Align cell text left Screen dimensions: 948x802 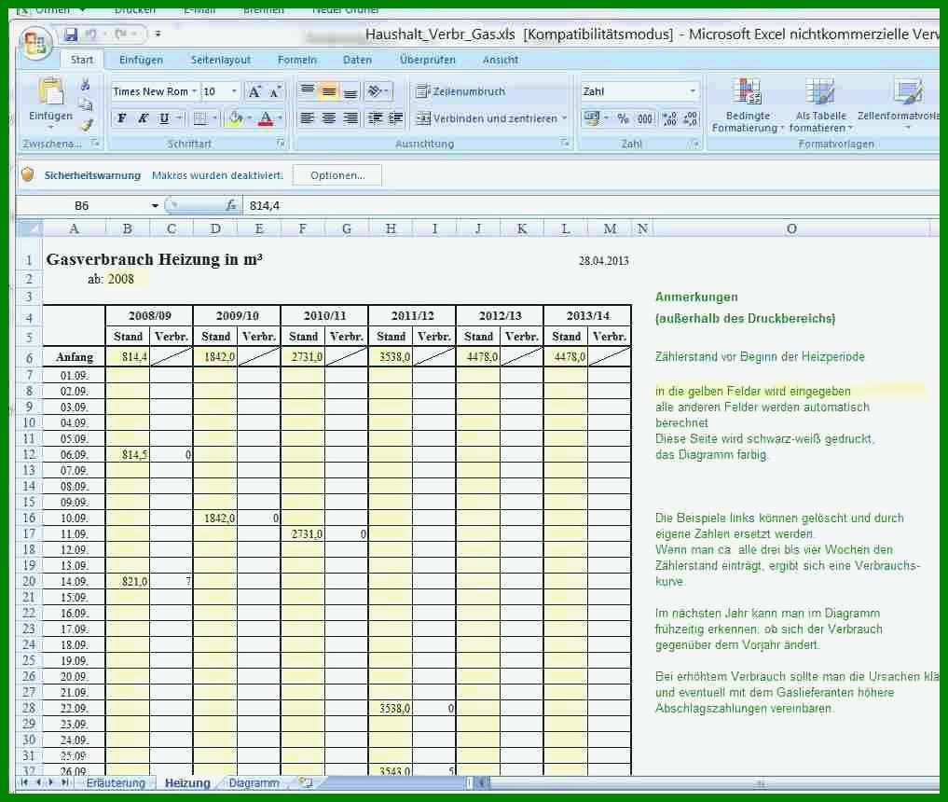point(307,118)
